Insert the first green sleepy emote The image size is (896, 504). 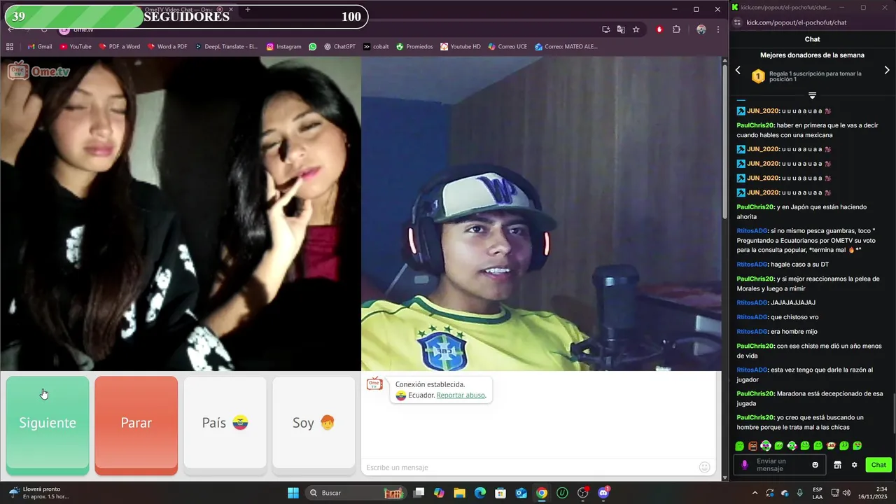(740, 446)
